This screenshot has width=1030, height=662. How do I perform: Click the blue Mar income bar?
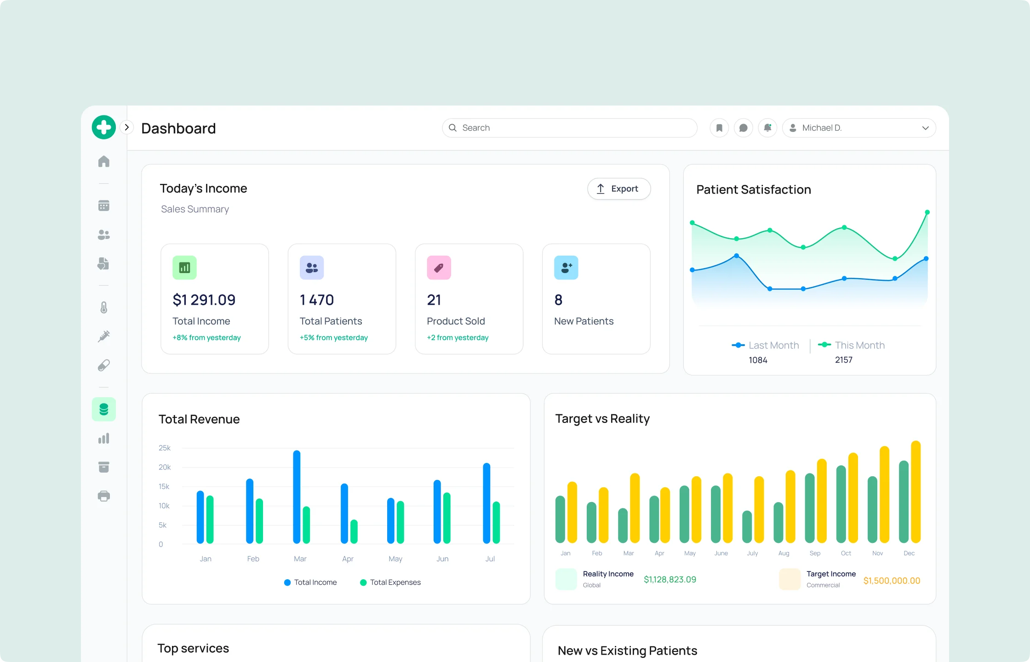coord(297,497)
